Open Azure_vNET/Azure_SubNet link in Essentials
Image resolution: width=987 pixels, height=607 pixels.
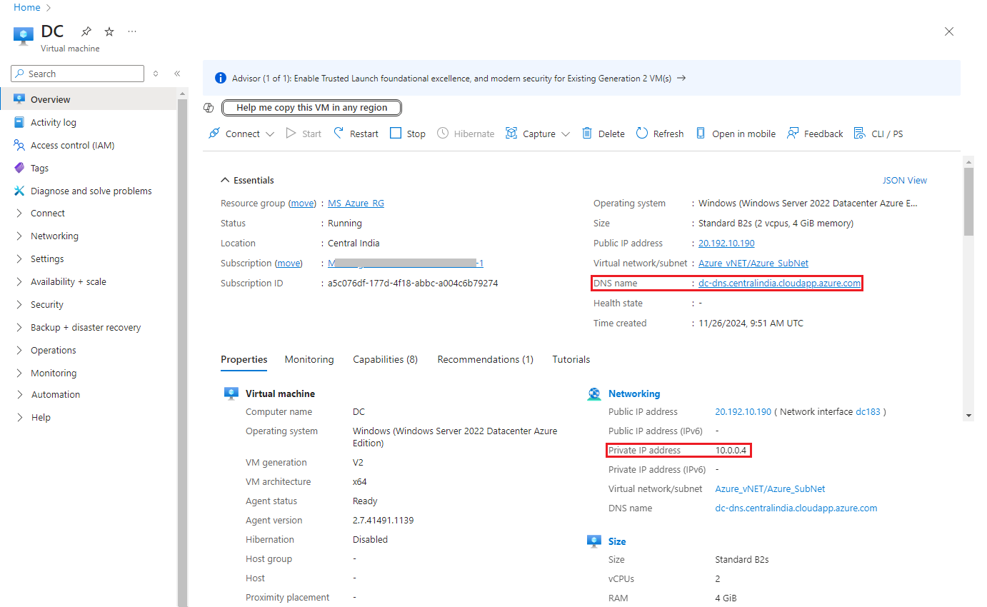click(753, 264)
